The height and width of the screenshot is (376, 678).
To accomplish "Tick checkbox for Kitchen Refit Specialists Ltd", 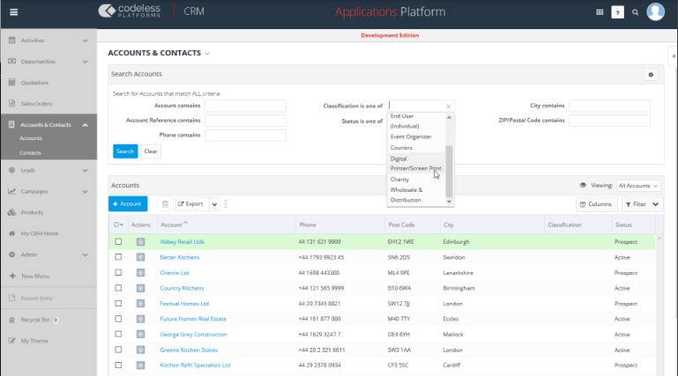I will click(118, 365).
